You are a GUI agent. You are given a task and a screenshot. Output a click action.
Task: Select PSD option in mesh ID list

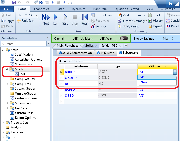[x=157, y=77]
